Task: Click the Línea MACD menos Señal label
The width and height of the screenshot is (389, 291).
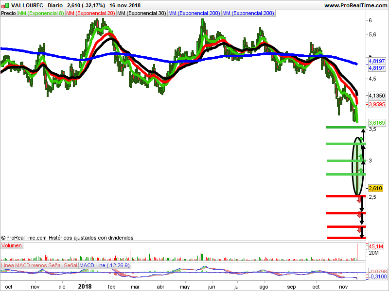Action: 31,266
